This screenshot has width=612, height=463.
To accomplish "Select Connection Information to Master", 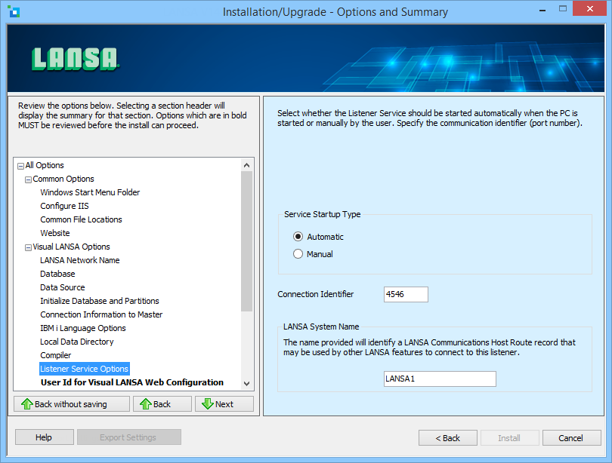I will click(101, 314).
